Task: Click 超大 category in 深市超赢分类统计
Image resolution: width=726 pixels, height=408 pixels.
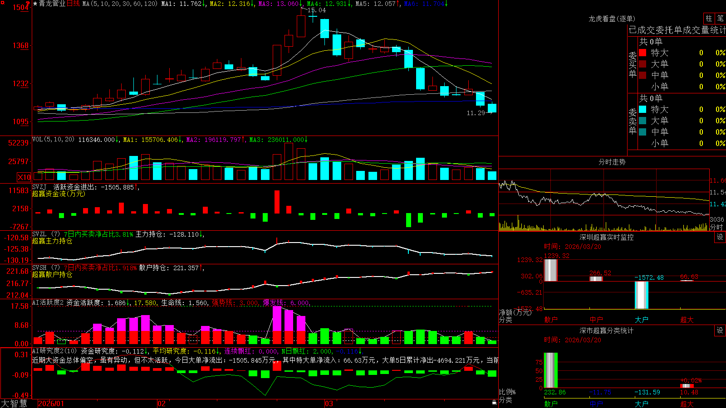Action: [x=687, y=404]
